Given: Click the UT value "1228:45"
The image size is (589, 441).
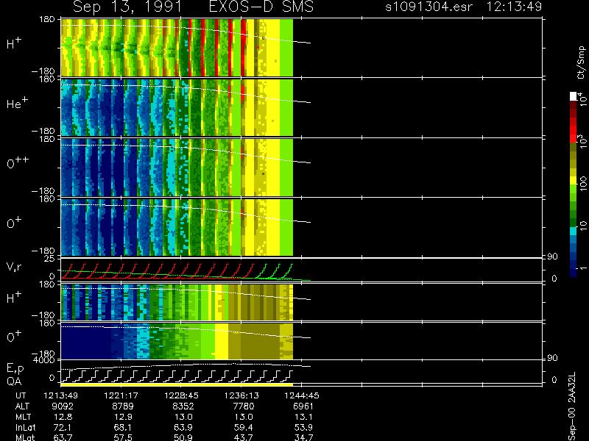Looking at the screenshot, I should [181, 395].
